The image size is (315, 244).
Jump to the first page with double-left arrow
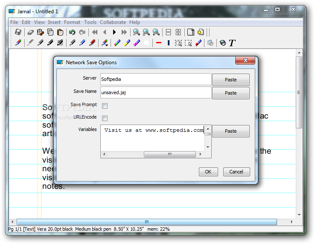pyautogui.click(x=95, y=32)
